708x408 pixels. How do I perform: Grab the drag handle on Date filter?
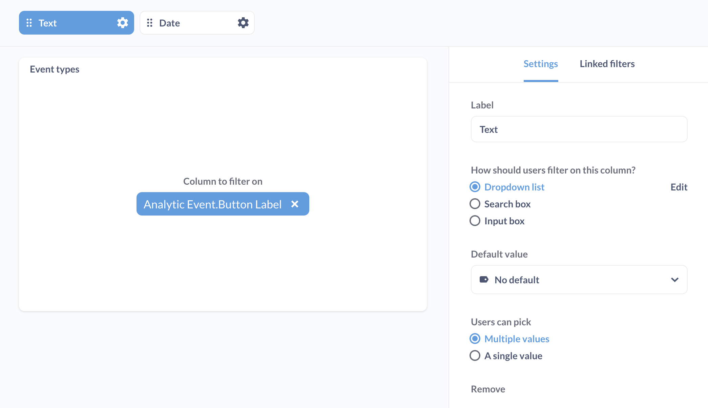[x=150, y=23]
